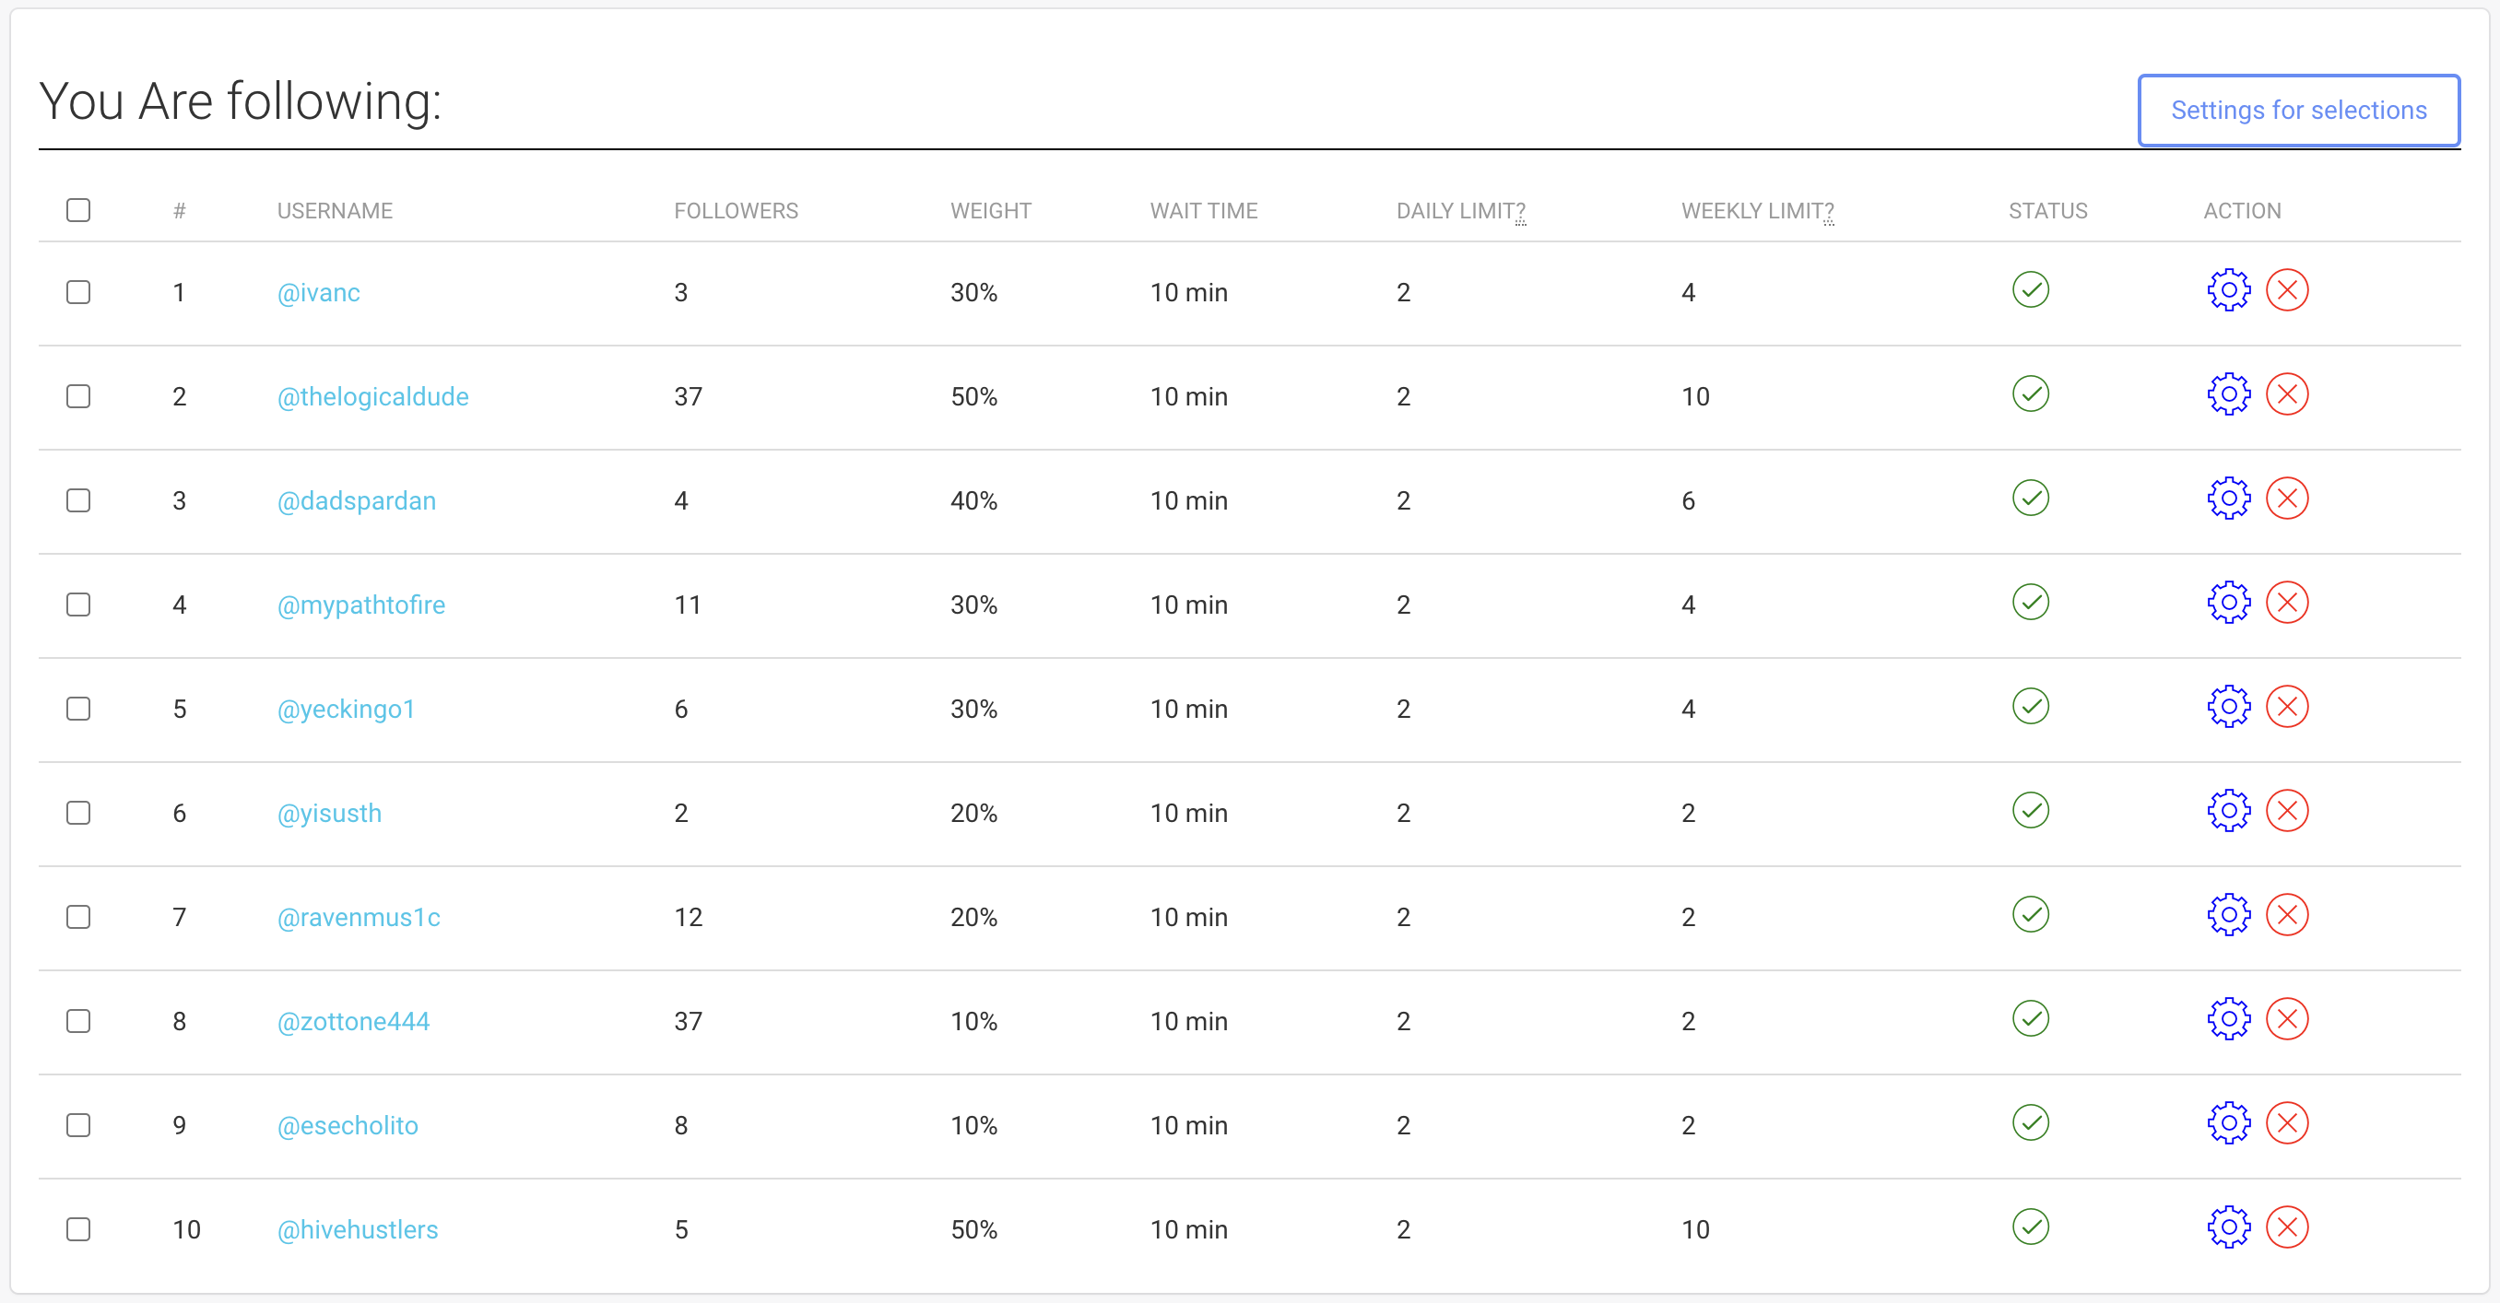
Task: Open settings gear for @hivehustlers
Action: [2228, 1227]
